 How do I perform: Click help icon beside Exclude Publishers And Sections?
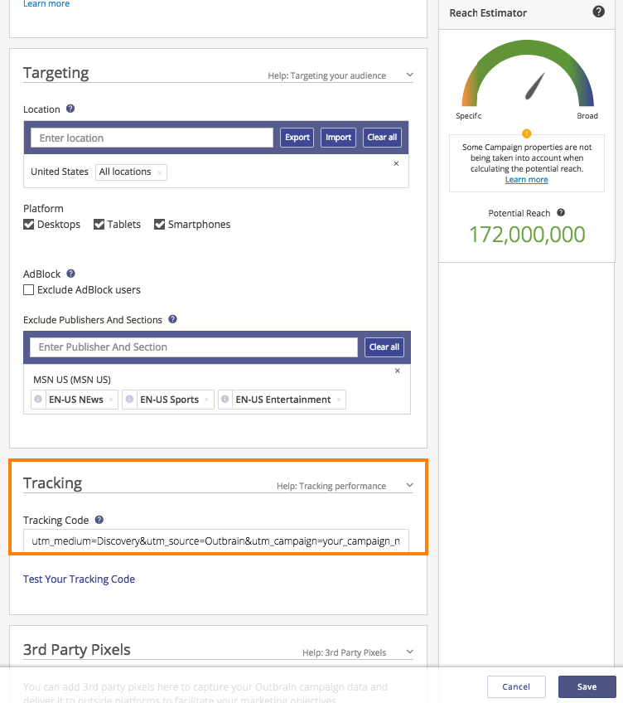[x=172, y=319]
